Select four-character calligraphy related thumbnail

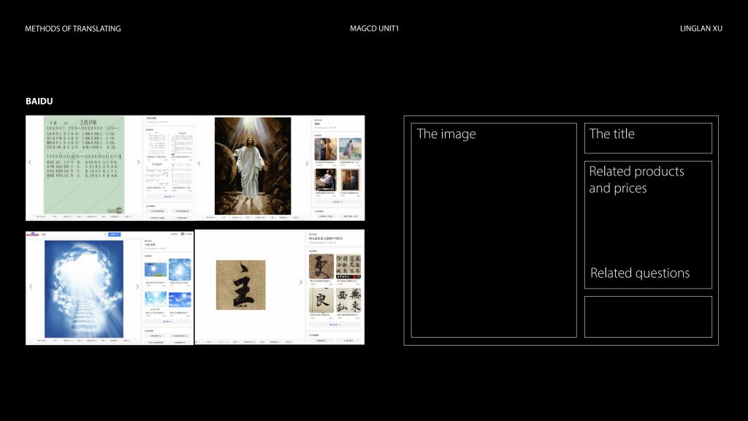(x=348, y=300)
